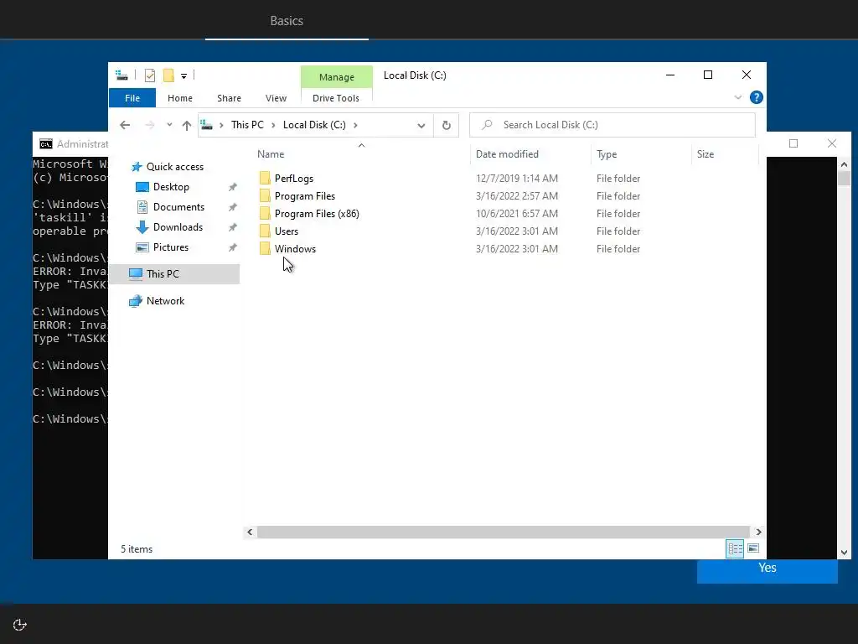Maximize the Command Prompt window
This screenshot has width=858, height=644.
[x=793, y=143]
